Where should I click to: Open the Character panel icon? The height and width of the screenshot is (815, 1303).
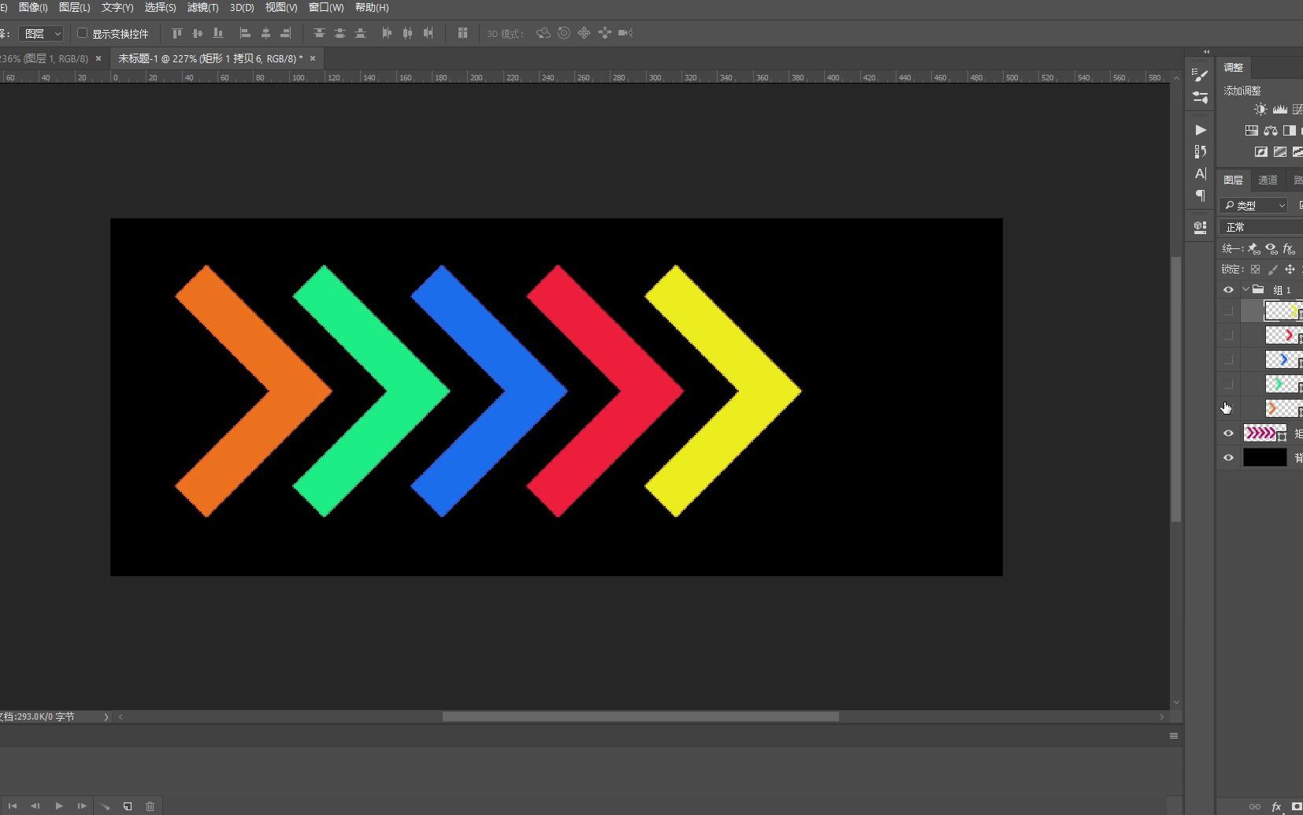pyautogui.click(x=1200, y=173)
